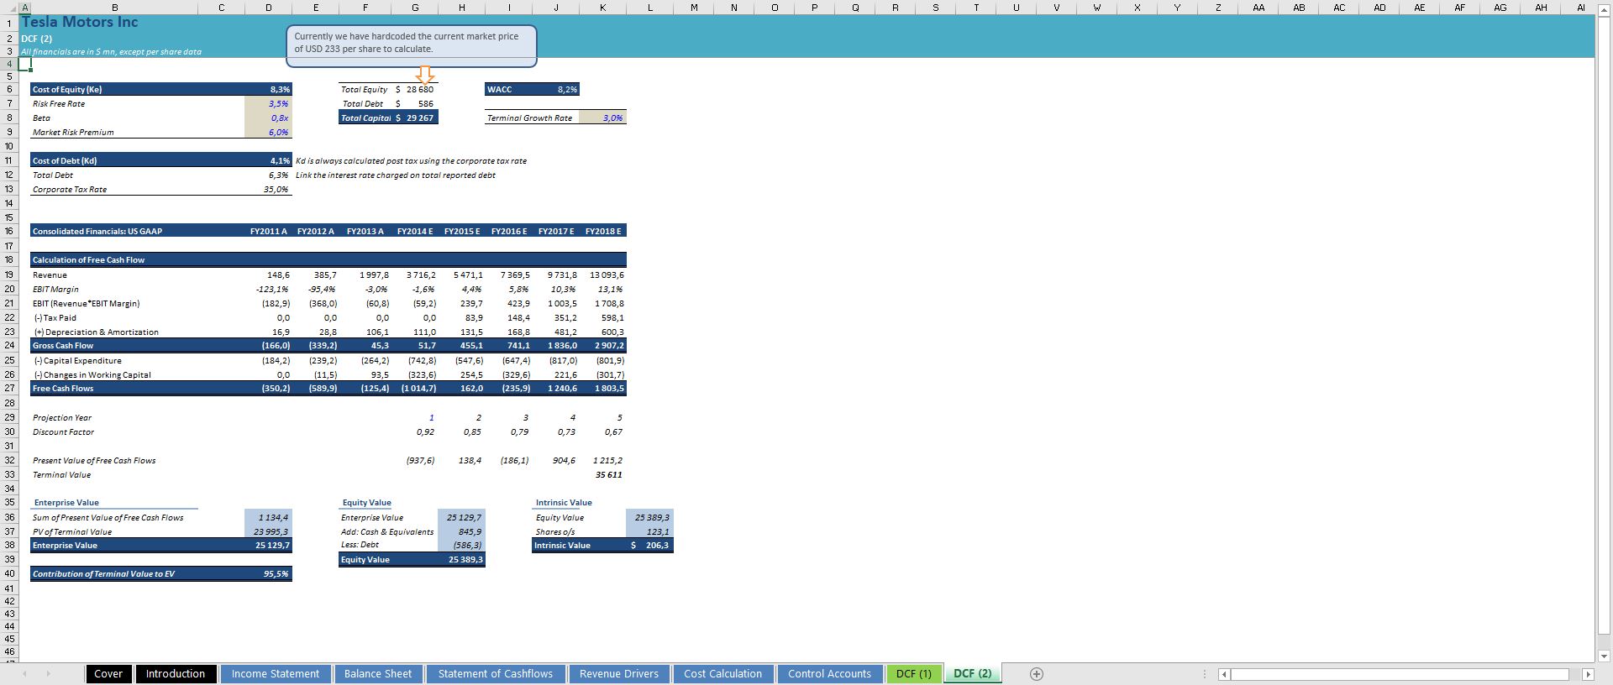Screen dimensions: 1613x685
Task: Click vertical scrollbar down arrow
Action: [1604, 656]
